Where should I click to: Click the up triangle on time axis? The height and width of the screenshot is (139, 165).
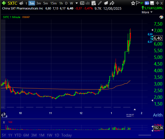[135, 109]
